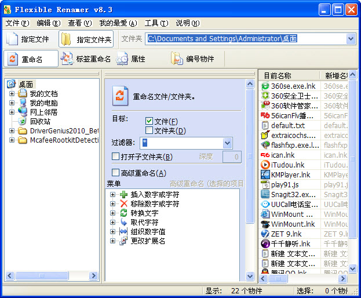
Task: Click the file list vertical scrollbar thumb
Action: coord(352,158)
